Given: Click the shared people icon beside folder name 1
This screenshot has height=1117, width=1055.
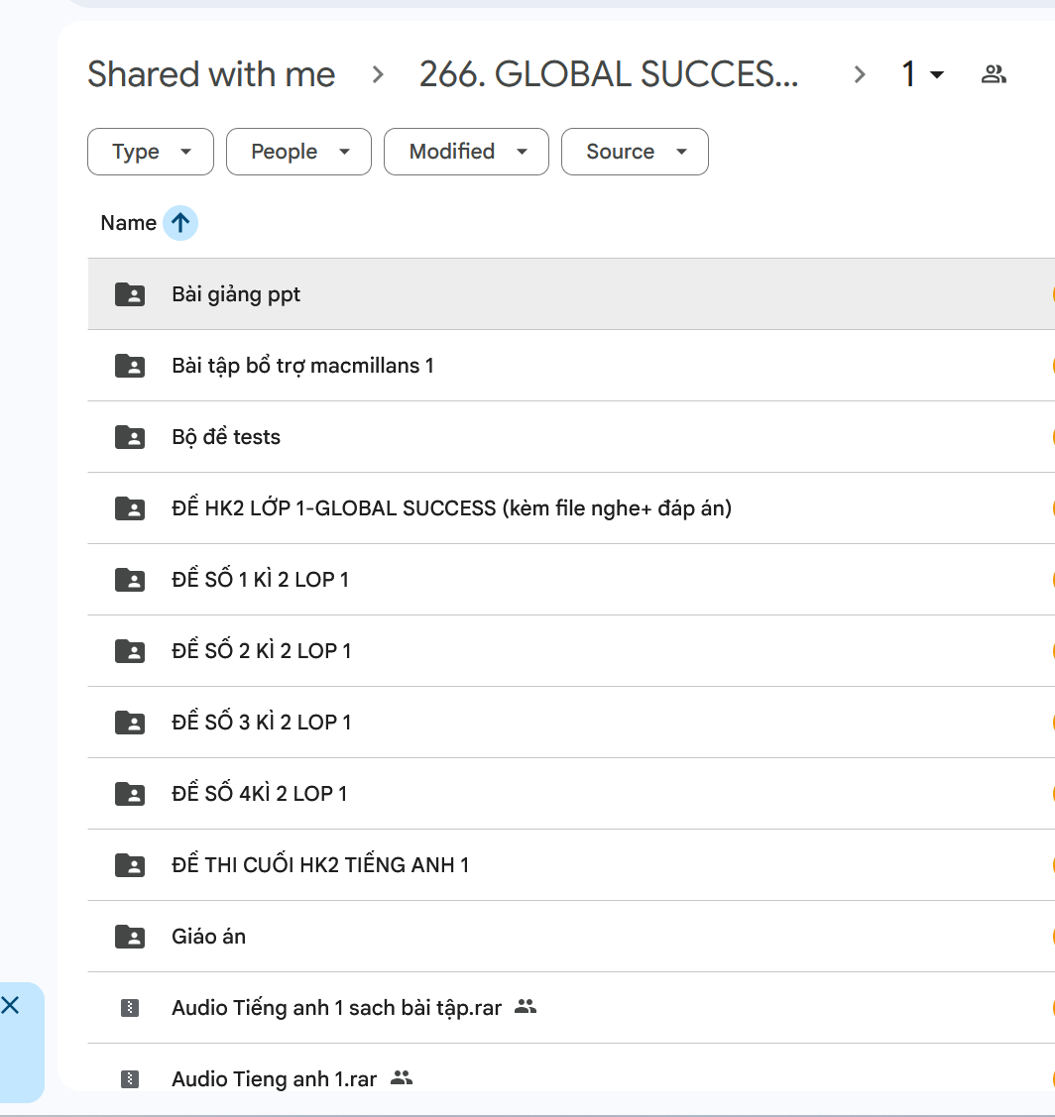Looking at the screenshot, I should pyautogui.click(x=993, y=74).
